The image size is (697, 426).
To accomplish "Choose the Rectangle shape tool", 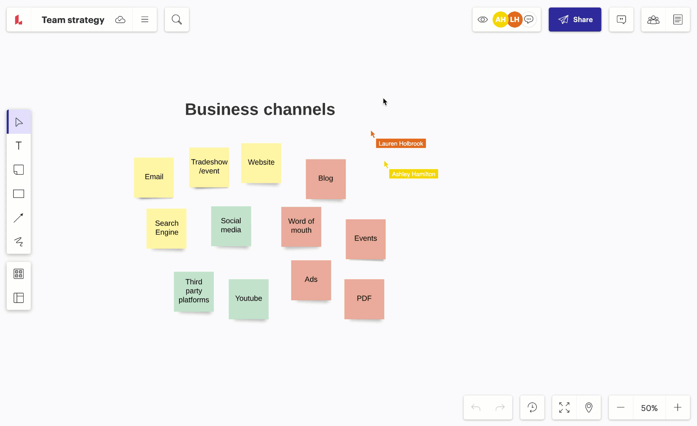I will coord(19,194).
